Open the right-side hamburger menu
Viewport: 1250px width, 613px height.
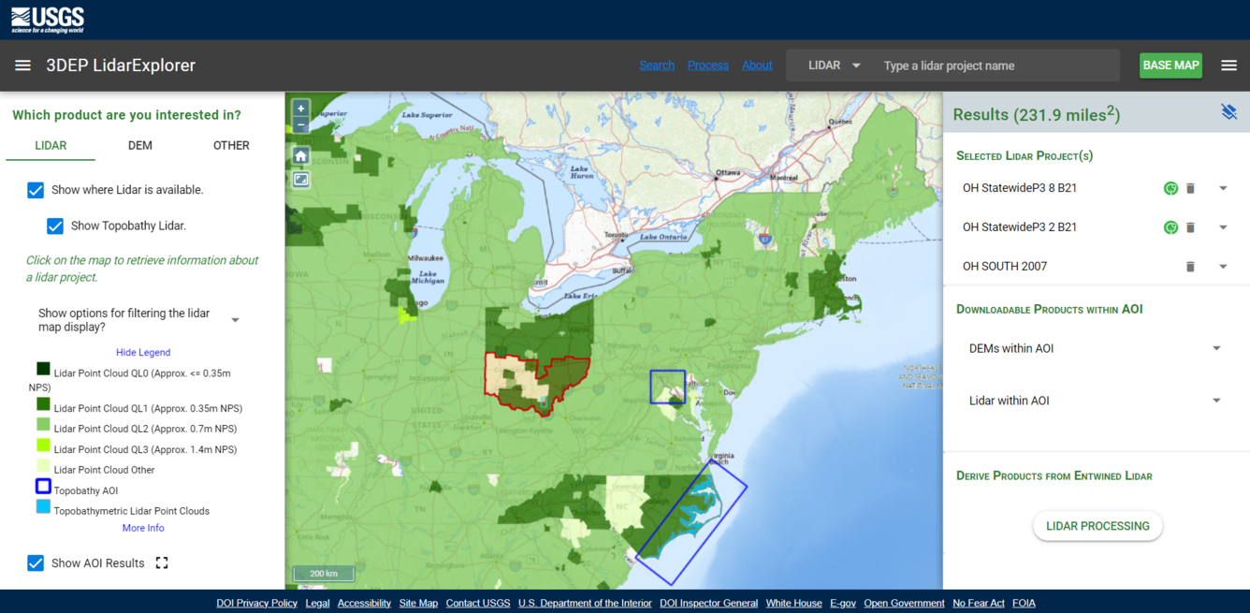coord(1228,66)
